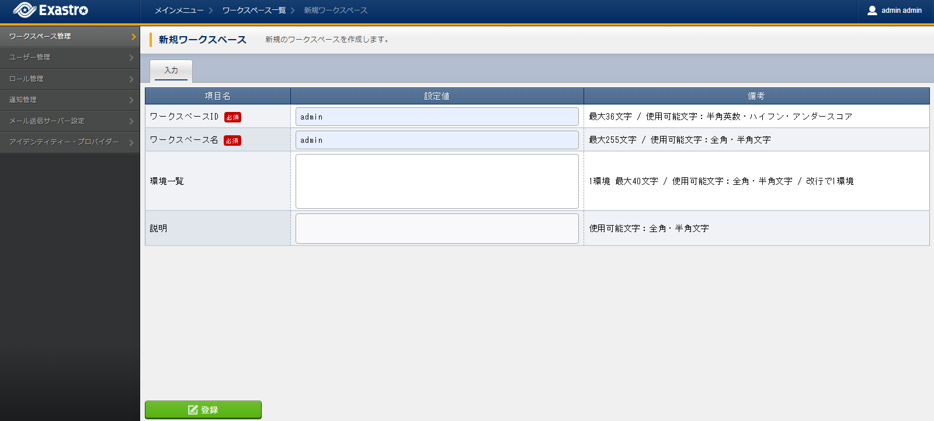Click chevron beside メール送信サーバー設定

(131, 121)
